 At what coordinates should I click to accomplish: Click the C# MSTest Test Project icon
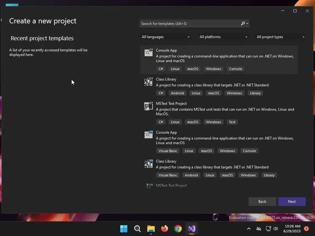pyautogui.click(x=149, y=106)
